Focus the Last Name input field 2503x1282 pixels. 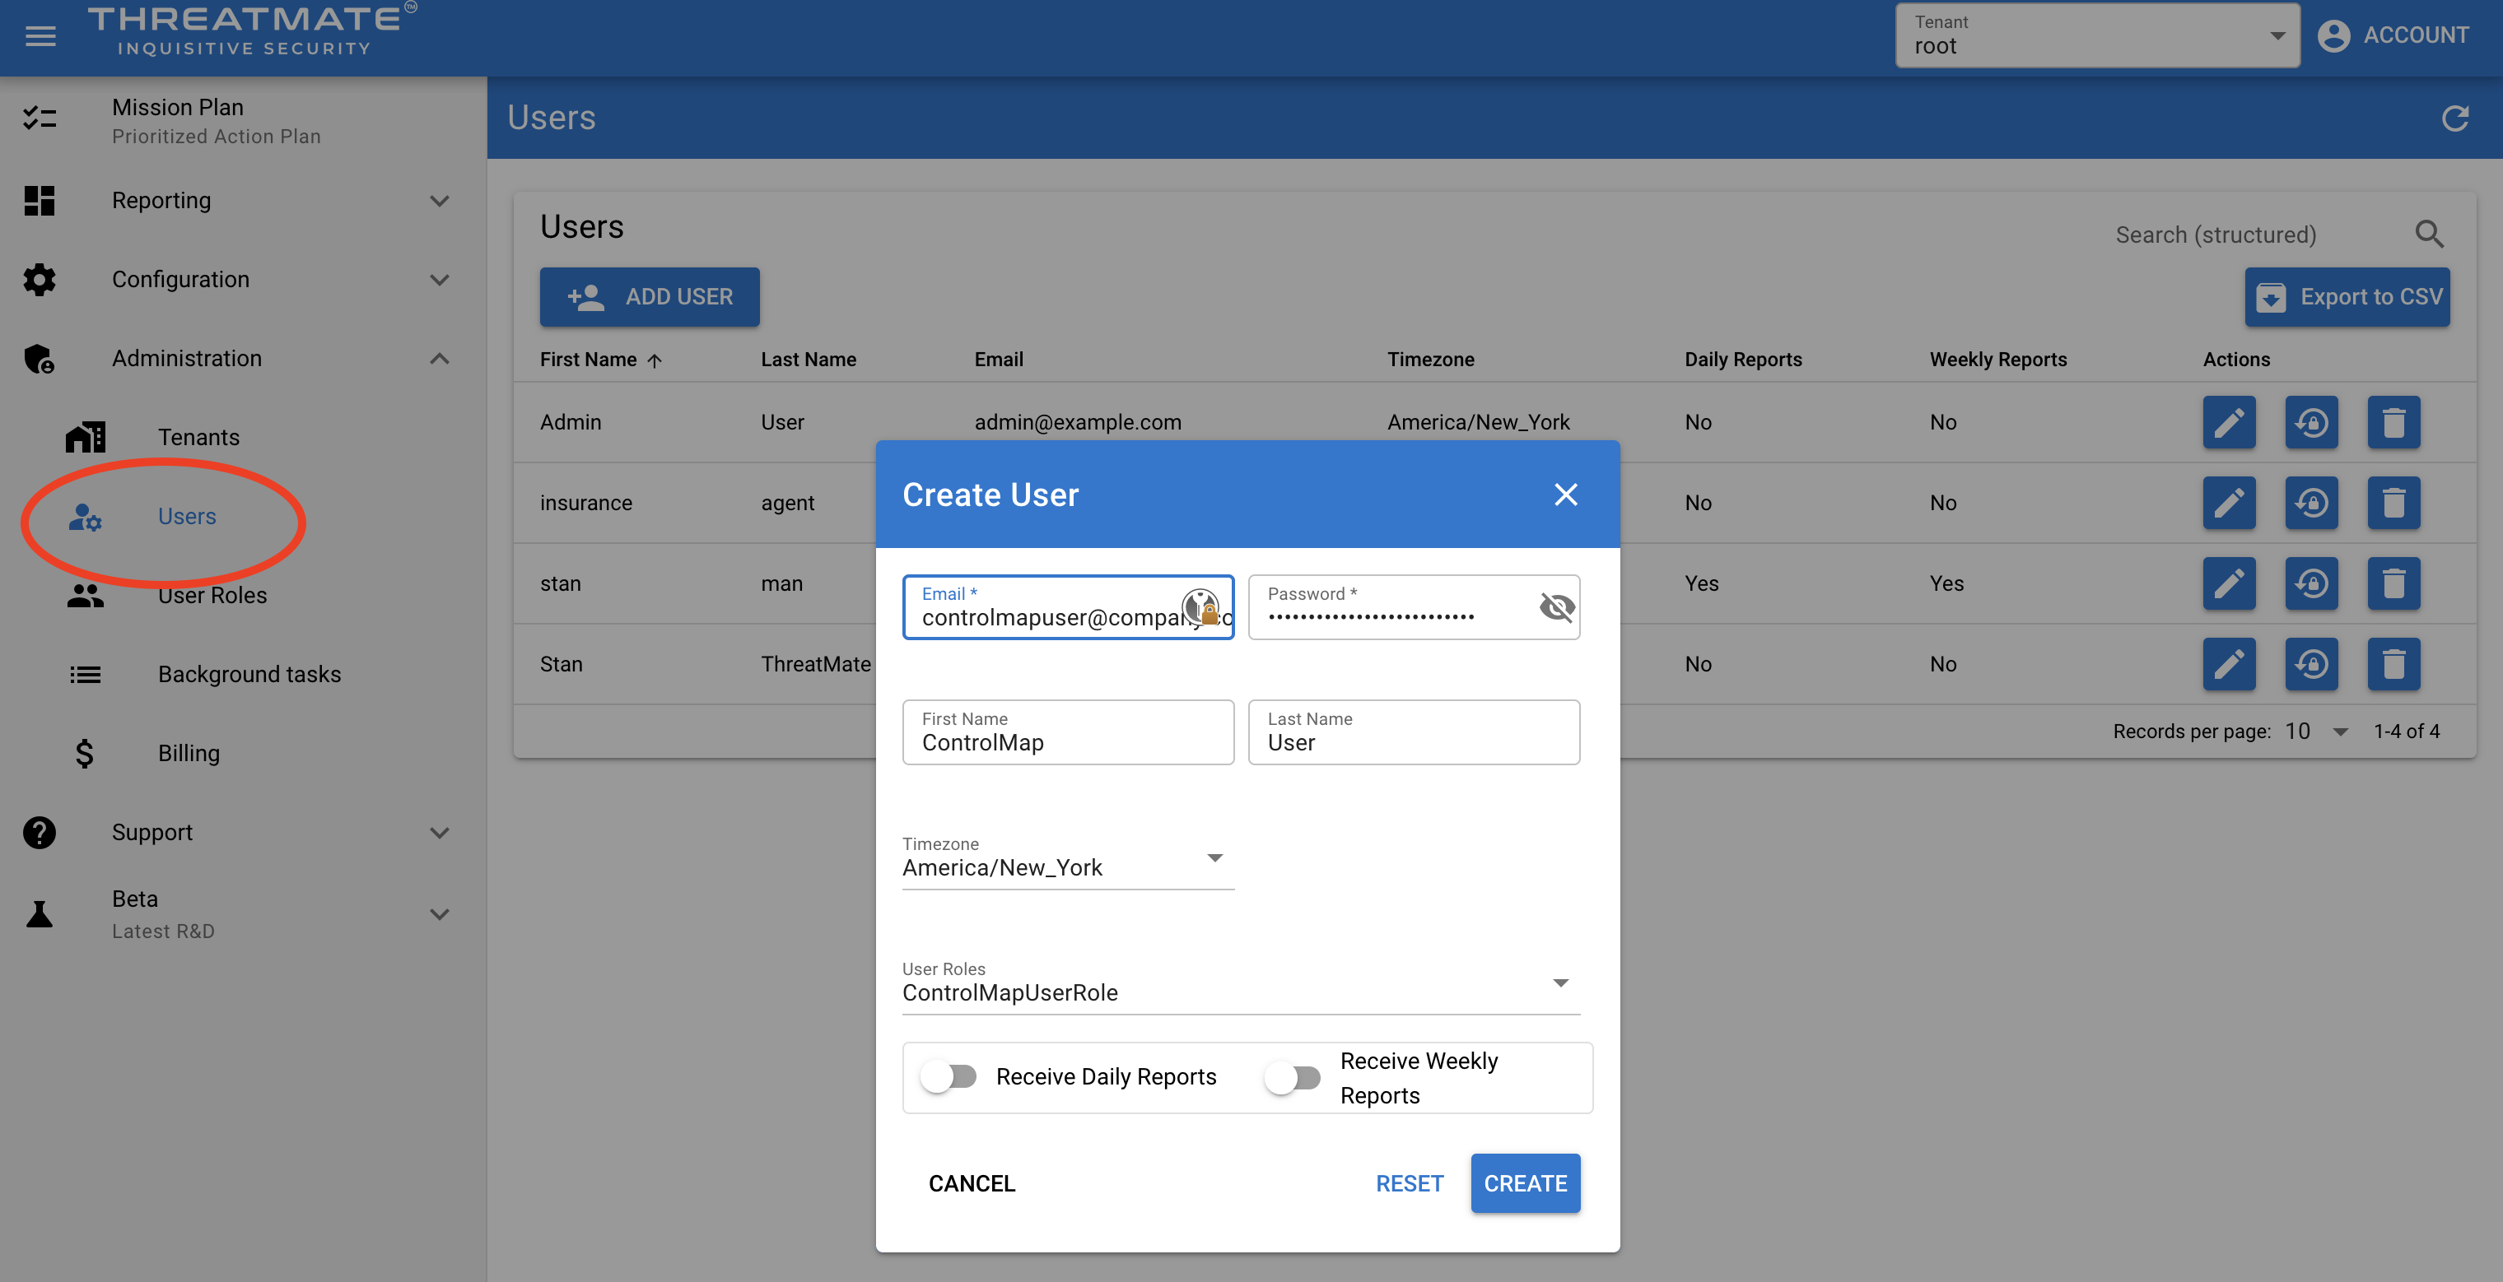point(1414,732)
